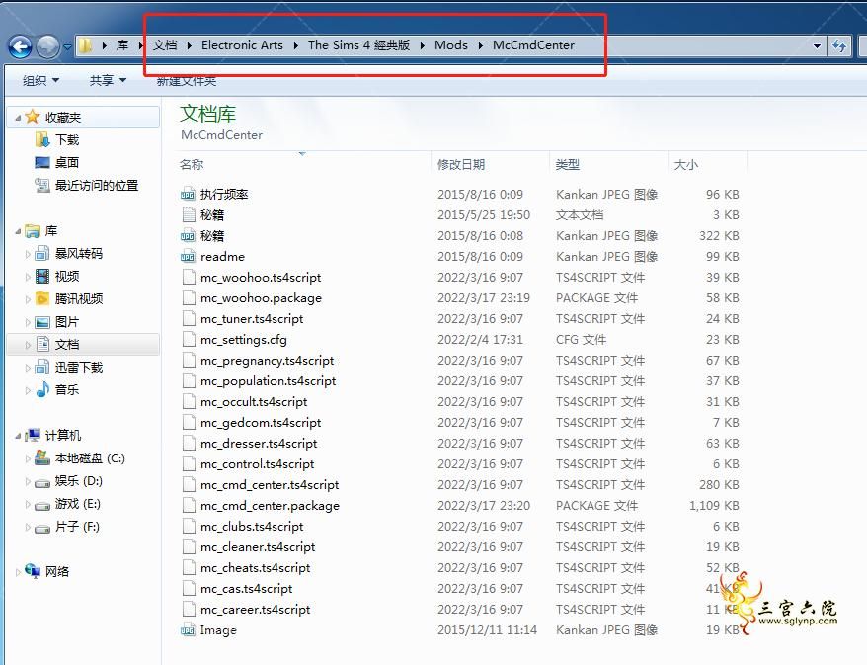
Task: Open the 组织 menu
Action: 40,81
